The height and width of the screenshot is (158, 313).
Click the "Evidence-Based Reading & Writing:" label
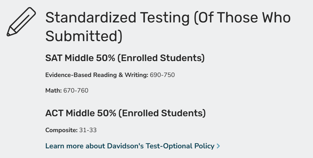(x=97, y=75)
